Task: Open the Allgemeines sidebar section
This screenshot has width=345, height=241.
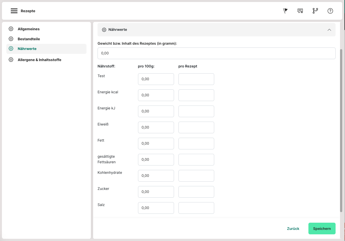Action: click(29, 29)
